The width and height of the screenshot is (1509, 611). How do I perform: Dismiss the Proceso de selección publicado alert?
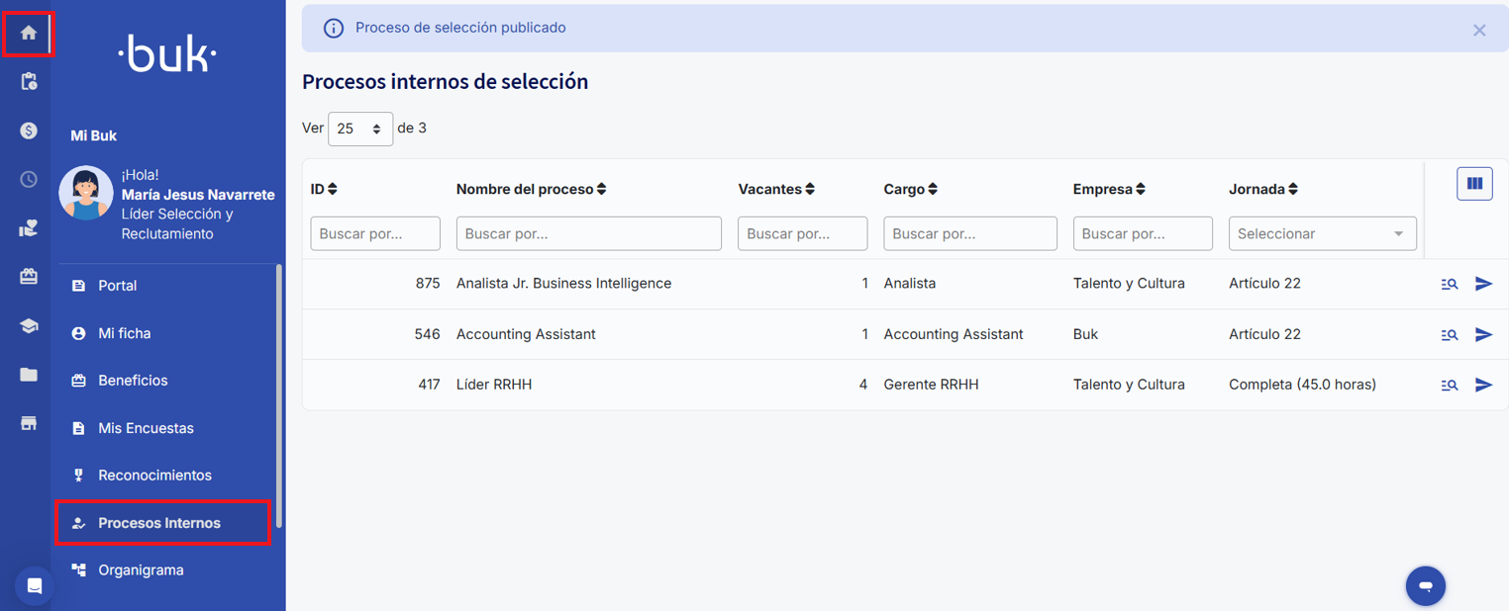pyautogui.click(x=1479, y=31)
